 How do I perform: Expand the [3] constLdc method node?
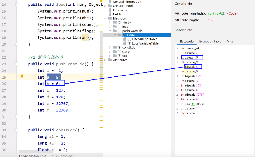(110, 48)
